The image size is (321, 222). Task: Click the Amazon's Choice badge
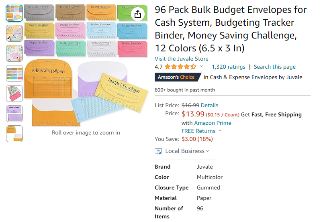click(176, 77)
